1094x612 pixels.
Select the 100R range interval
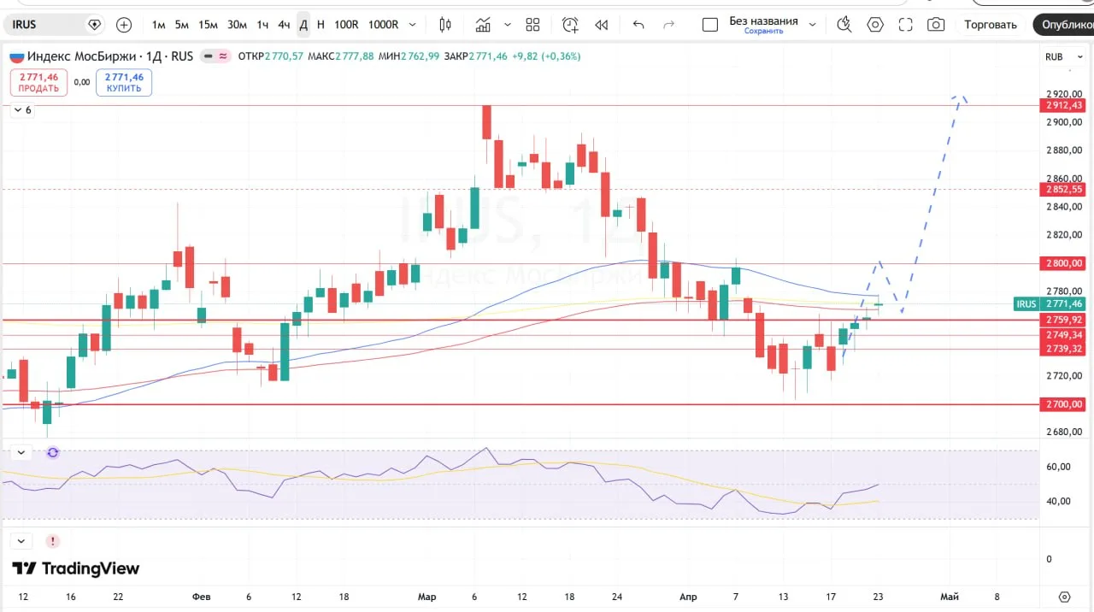click(x=346, y=25)
